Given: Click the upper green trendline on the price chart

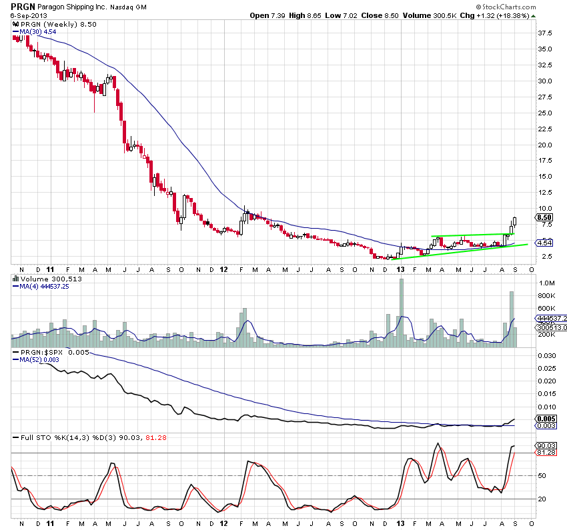Looking at the screenshot, I should pos(473,235).
